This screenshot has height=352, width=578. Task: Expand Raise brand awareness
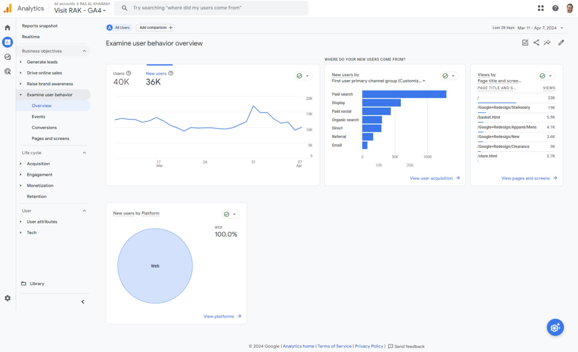[21, 84]
